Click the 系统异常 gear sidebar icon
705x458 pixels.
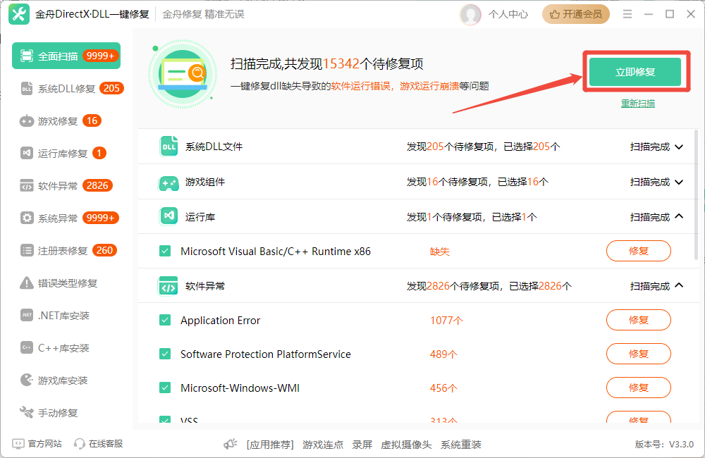click(27, 218)
